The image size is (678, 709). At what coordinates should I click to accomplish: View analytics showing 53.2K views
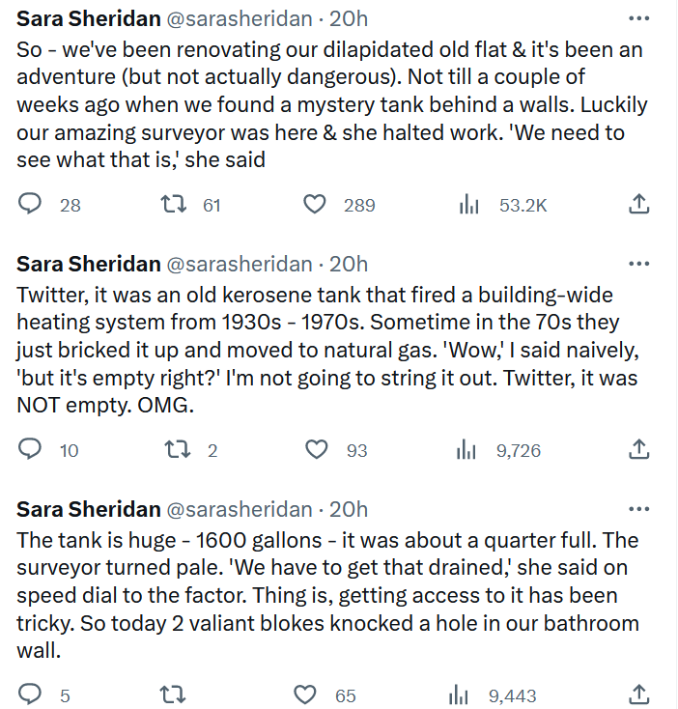pos(469,205)
